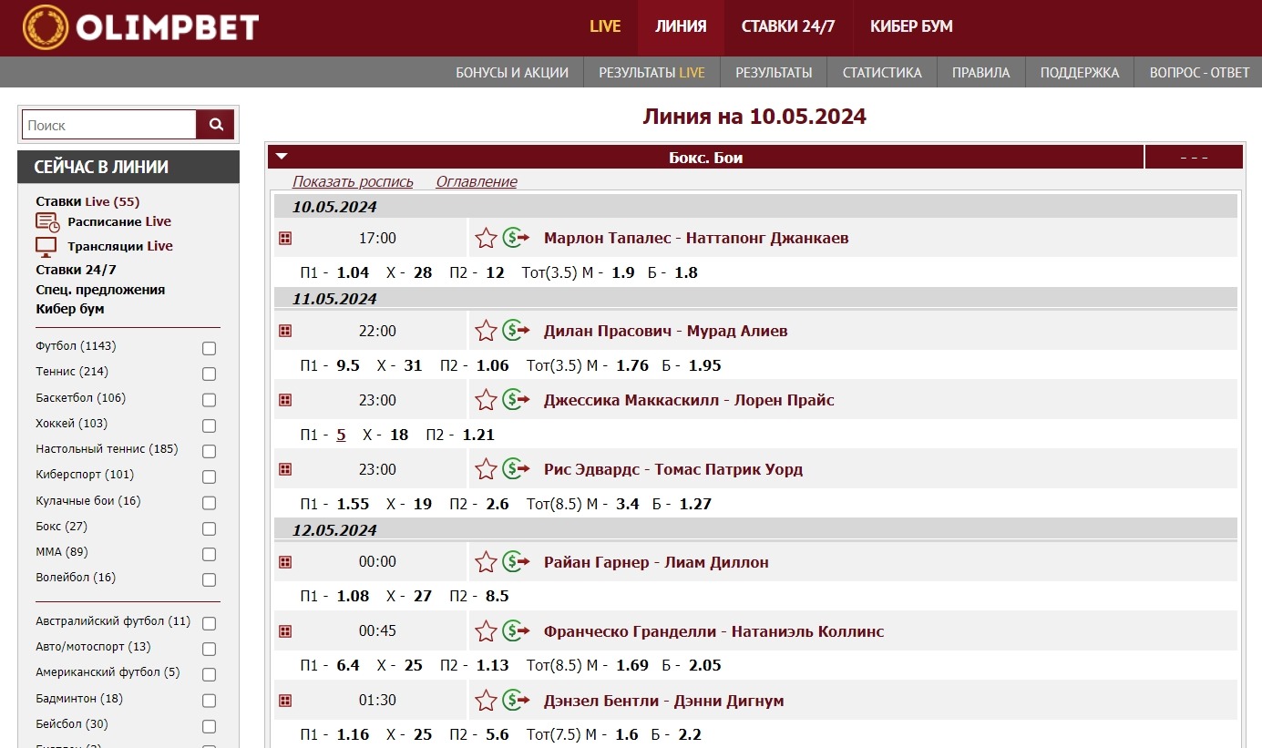
Task: Expand grid icon for 00:00 fight
Action: 285,562
